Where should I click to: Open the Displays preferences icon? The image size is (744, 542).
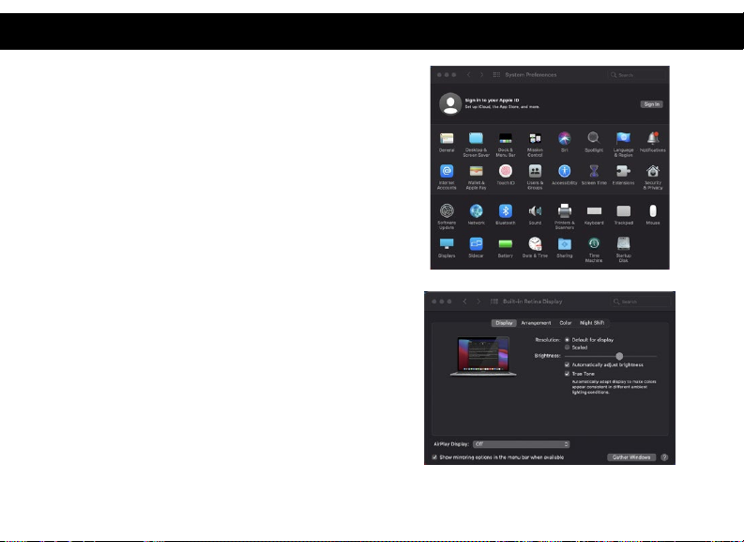point(447,247)
